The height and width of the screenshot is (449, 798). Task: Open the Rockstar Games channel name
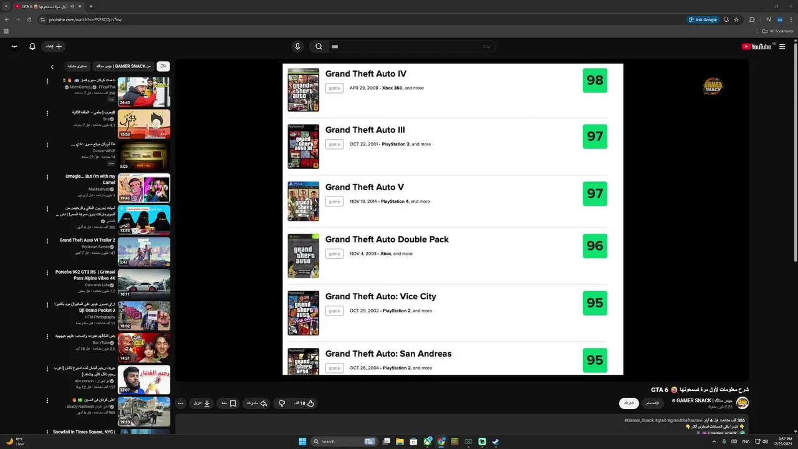tap(96, 247)
